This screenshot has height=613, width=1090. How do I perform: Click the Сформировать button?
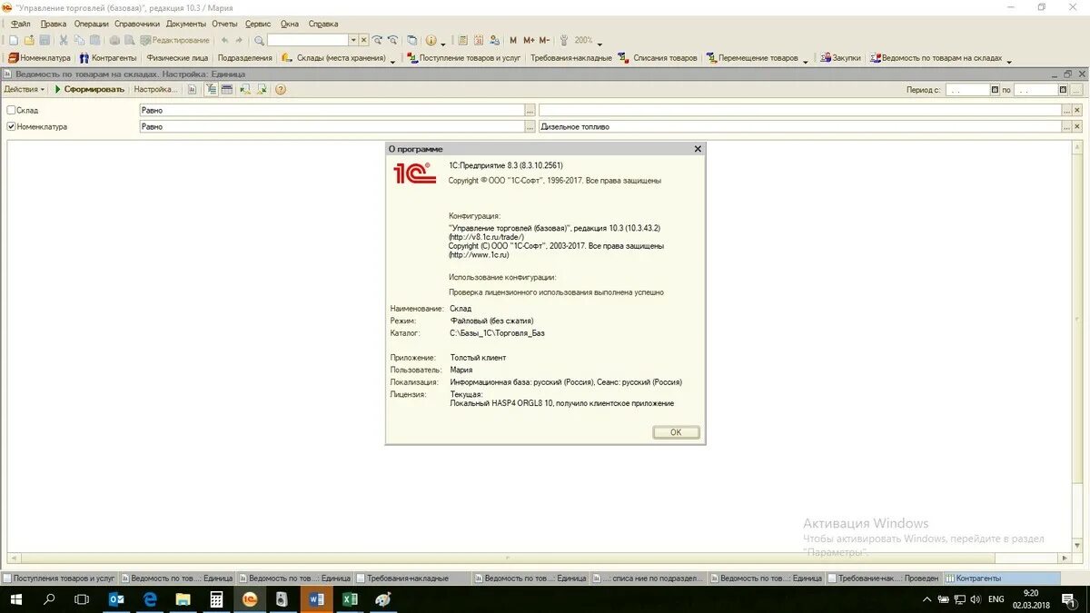click(x=89, y=89)
